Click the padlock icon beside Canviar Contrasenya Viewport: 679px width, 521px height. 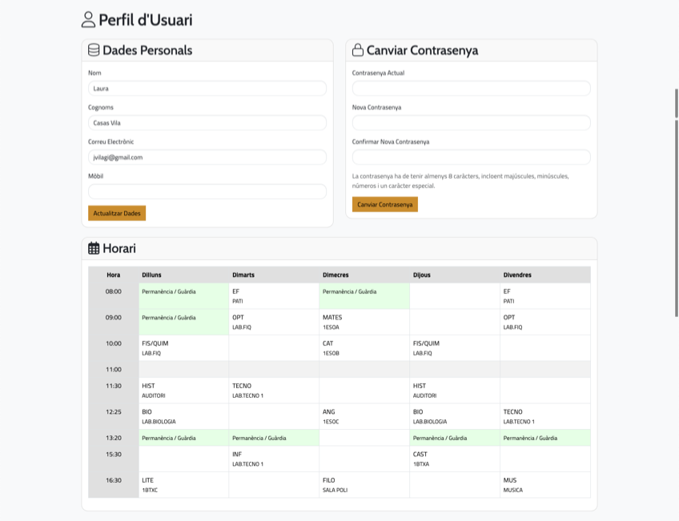[x=358, y=50]
